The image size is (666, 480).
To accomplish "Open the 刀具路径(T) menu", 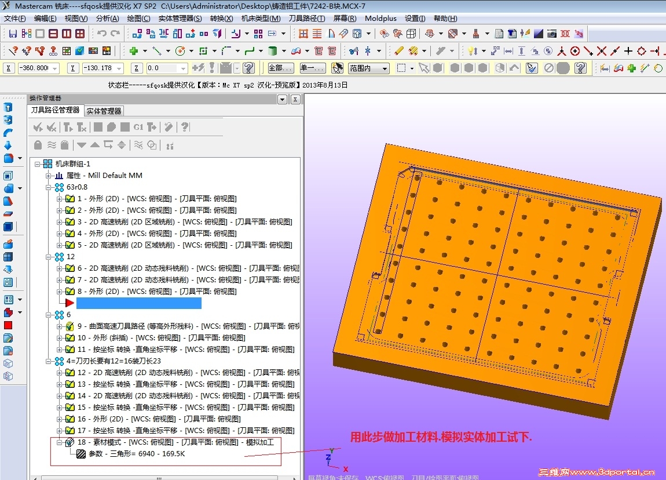I will coord(307,19).
